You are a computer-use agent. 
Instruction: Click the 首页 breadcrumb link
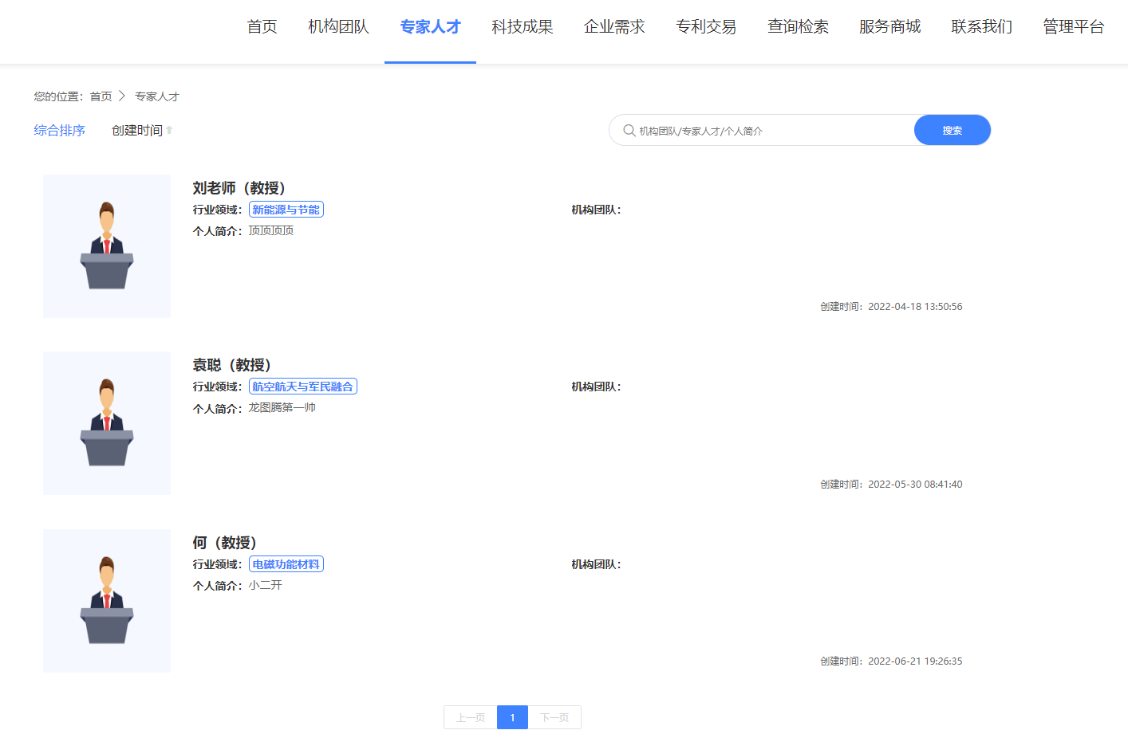[x=101, y=96]
